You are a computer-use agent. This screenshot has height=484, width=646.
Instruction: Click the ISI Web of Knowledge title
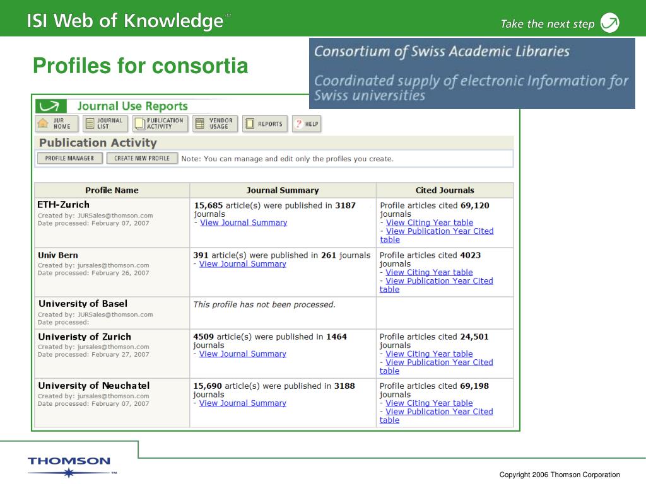pyautogui.click(x=126, y=21)
